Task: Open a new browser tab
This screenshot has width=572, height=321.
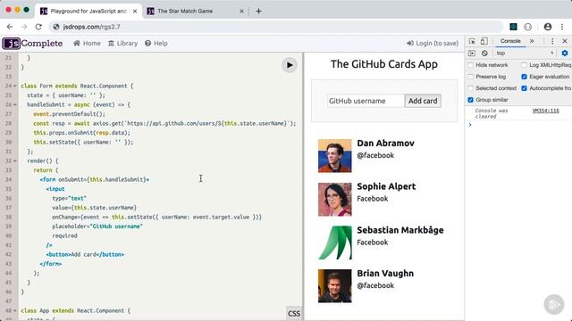Action: [x=258, y=11]
